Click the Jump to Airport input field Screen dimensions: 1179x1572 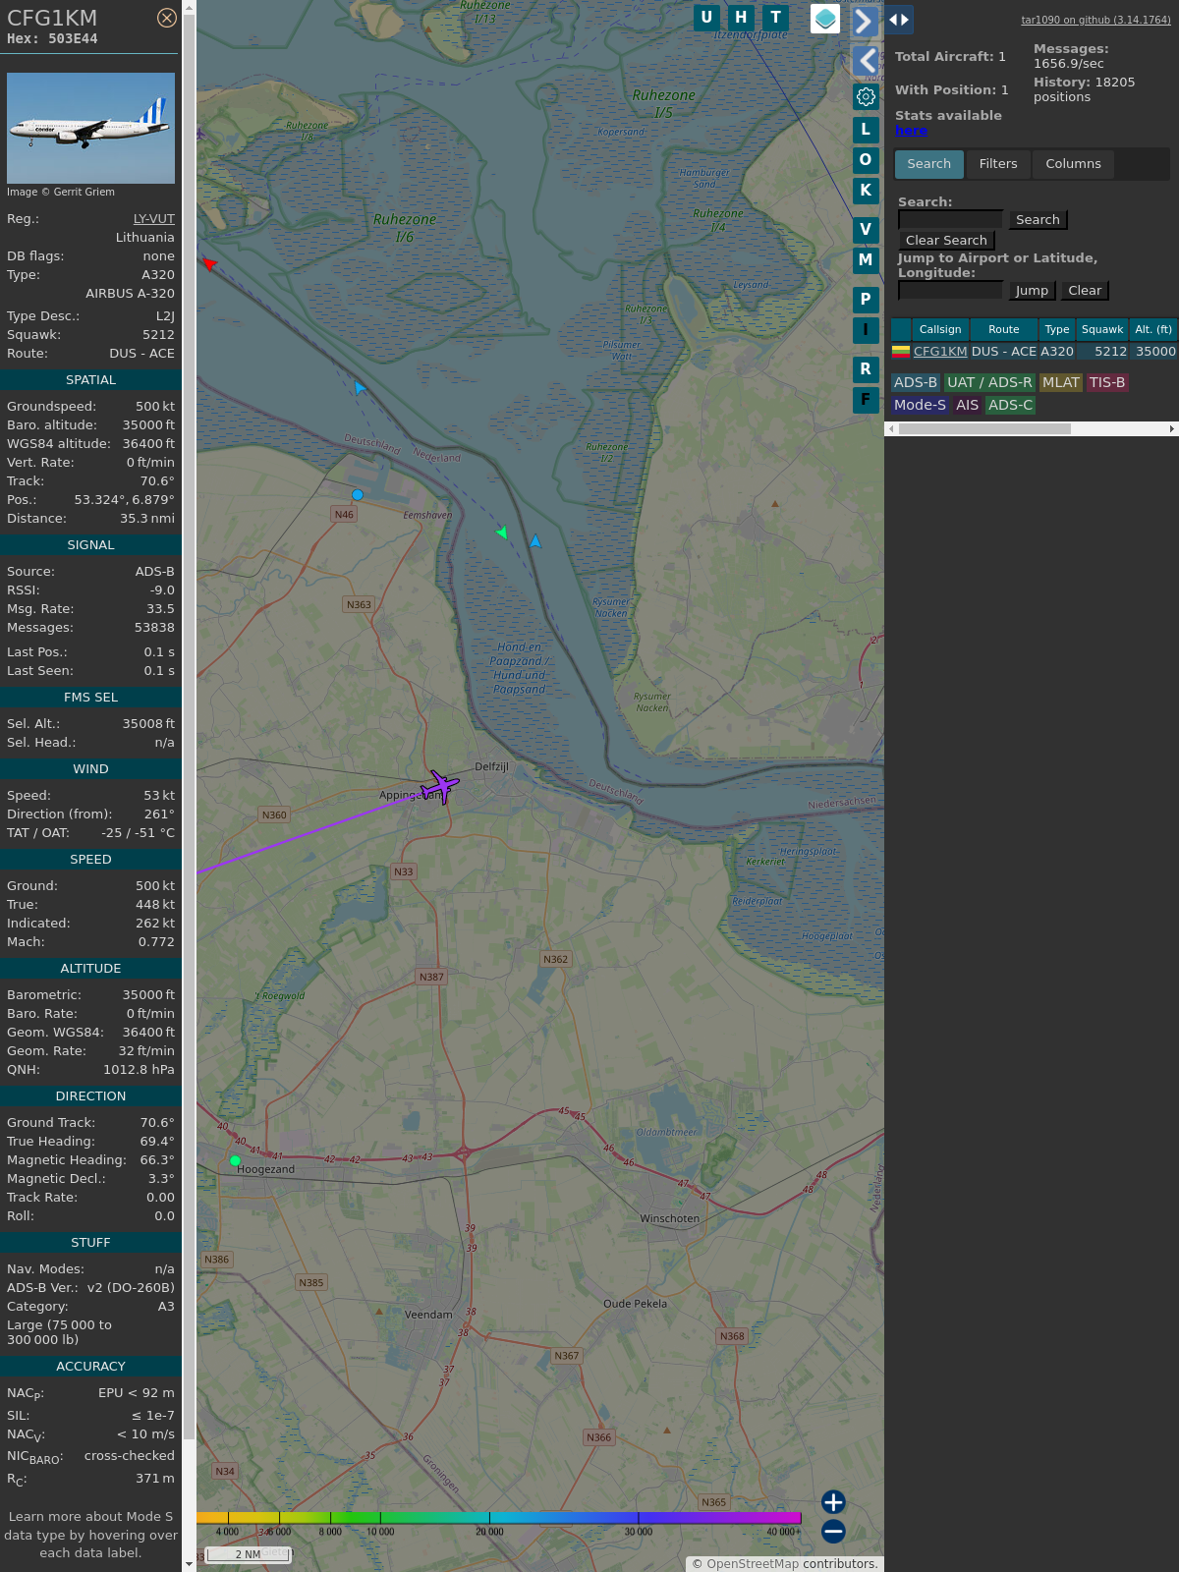pyautogui.click(x=950, y=291)
